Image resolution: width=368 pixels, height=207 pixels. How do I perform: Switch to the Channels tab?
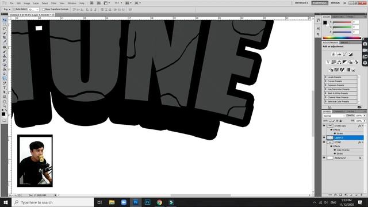339,112
